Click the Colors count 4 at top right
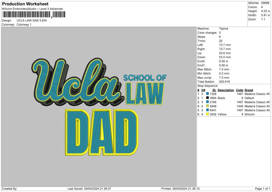 pyautogui.click(x=262, y=7)
